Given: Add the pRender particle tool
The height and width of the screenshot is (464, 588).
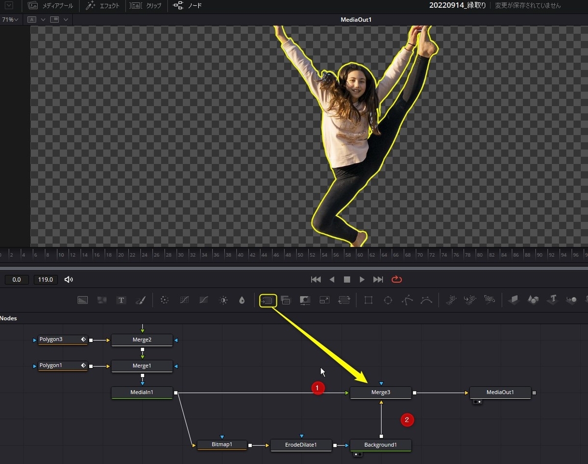Looking at the screenshot, I should pyautogui.click(x=489, y=299).
